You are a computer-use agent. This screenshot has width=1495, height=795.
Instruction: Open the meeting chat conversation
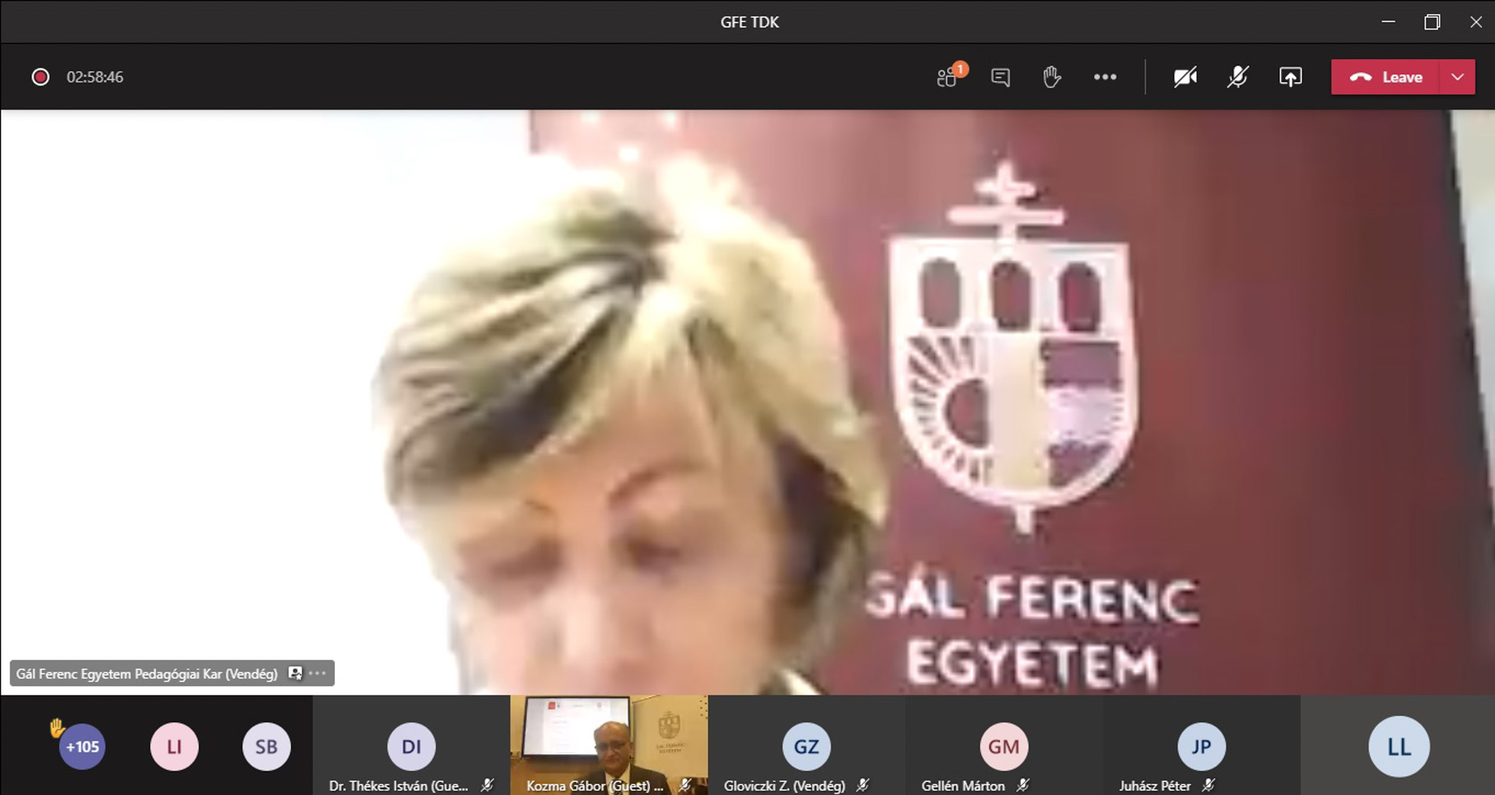click(1001, 77)
